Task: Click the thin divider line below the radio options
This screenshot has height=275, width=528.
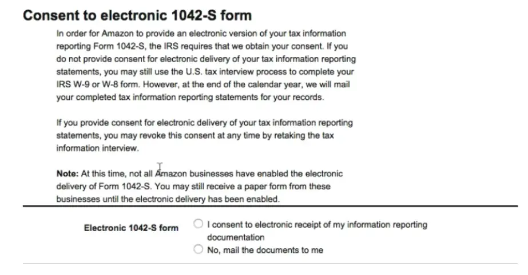Action: [x=270, y=264]
